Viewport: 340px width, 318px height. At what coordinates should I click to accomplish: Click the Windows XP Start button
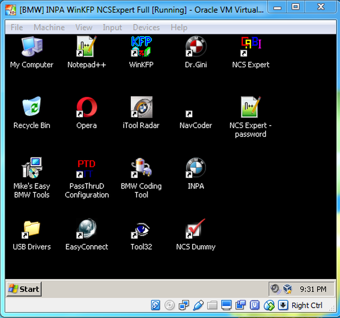click(x=24, y=289)
